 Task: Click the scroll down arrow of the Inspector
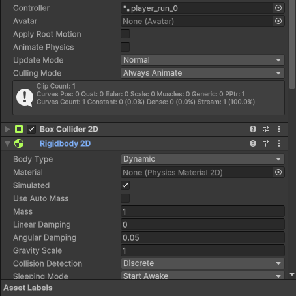(x=292, y=274)
